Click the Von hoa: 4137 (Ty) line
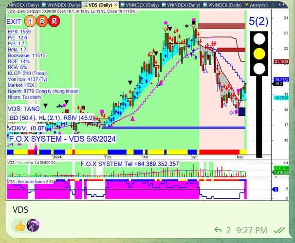Screen dimensions: 295x243 27,79
